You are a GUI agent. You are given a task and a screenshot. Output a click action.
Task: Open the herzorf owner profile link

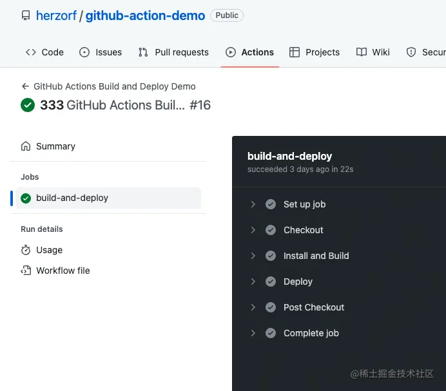[x=56, y=15]
